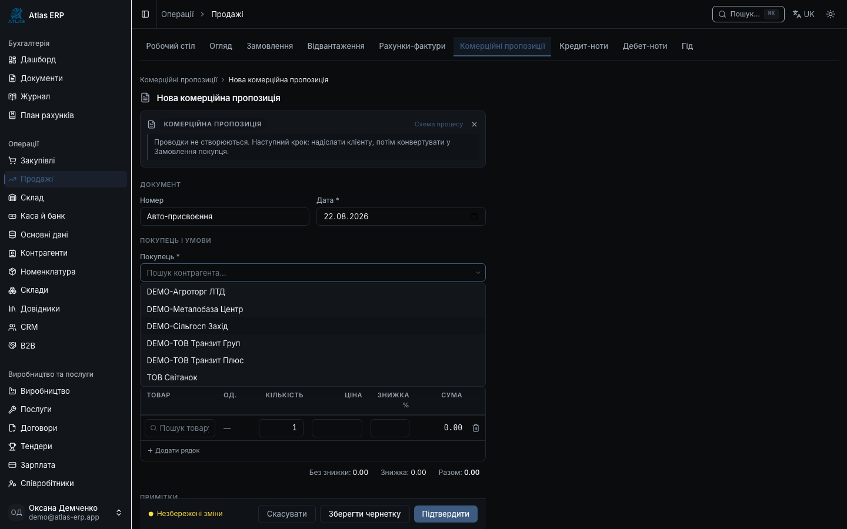The height and width of the screenshot is (529, 847).
Task: Choose ТОВ Світанок from the list
Action: click(x=313, y=377)
